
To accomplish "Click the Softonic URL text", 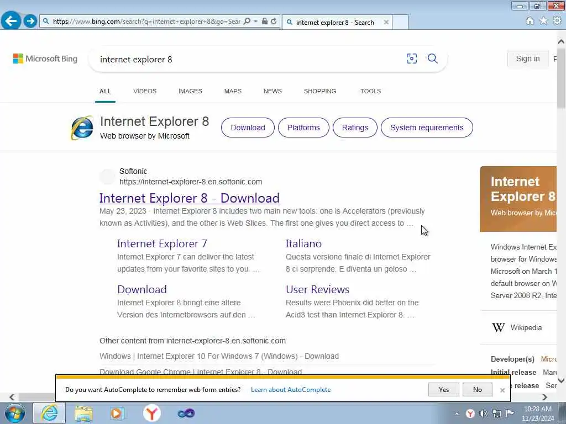I will click(x=191, y=182).
